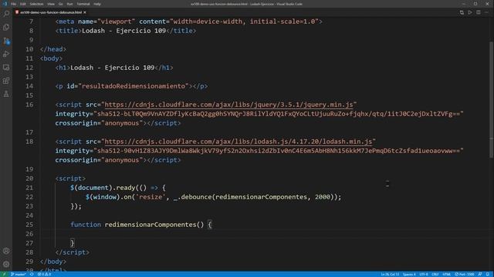Select the ex109-demo-uso-funcion-debounce.html tab

[x=50, y=12]
